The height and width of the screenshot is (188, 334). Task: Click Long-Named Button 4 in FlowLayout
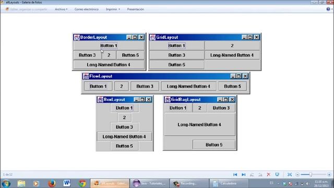click(x=188, y=86)
